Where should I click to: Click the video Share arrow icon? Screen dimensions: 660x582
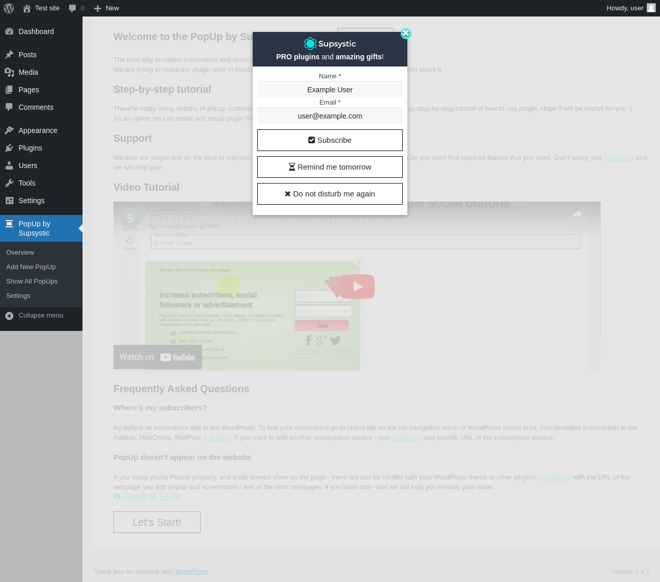point(577,214)
